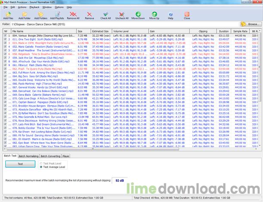Click the Test button

20,164
